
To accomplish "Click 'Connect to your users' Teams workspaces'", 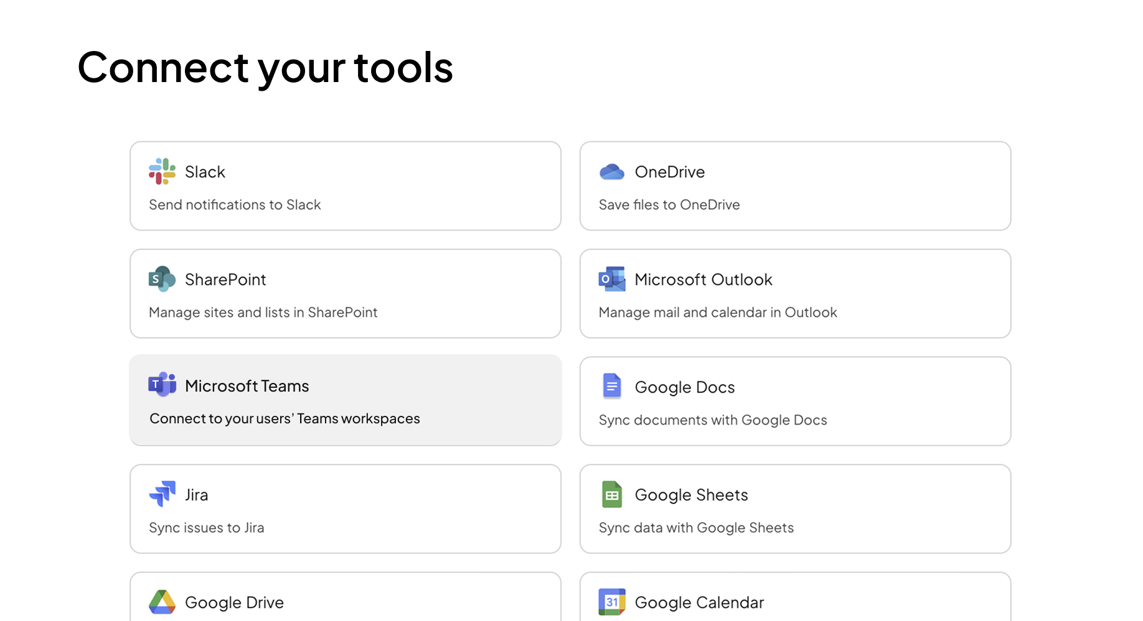I will [x=285, y=418].
